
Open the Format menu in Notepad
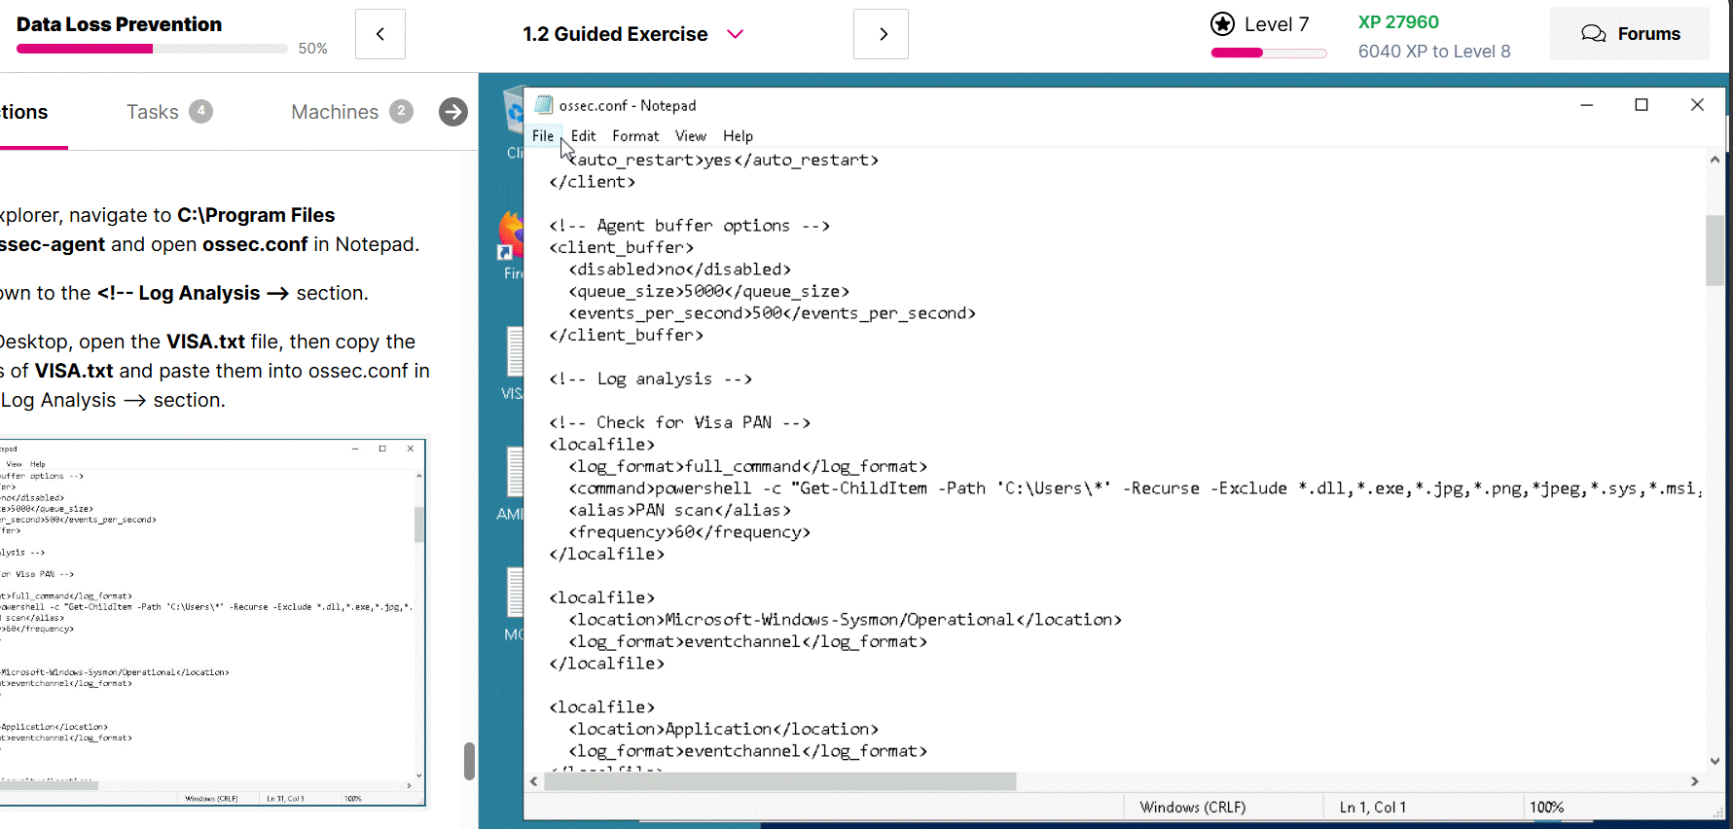coord(634,136)
